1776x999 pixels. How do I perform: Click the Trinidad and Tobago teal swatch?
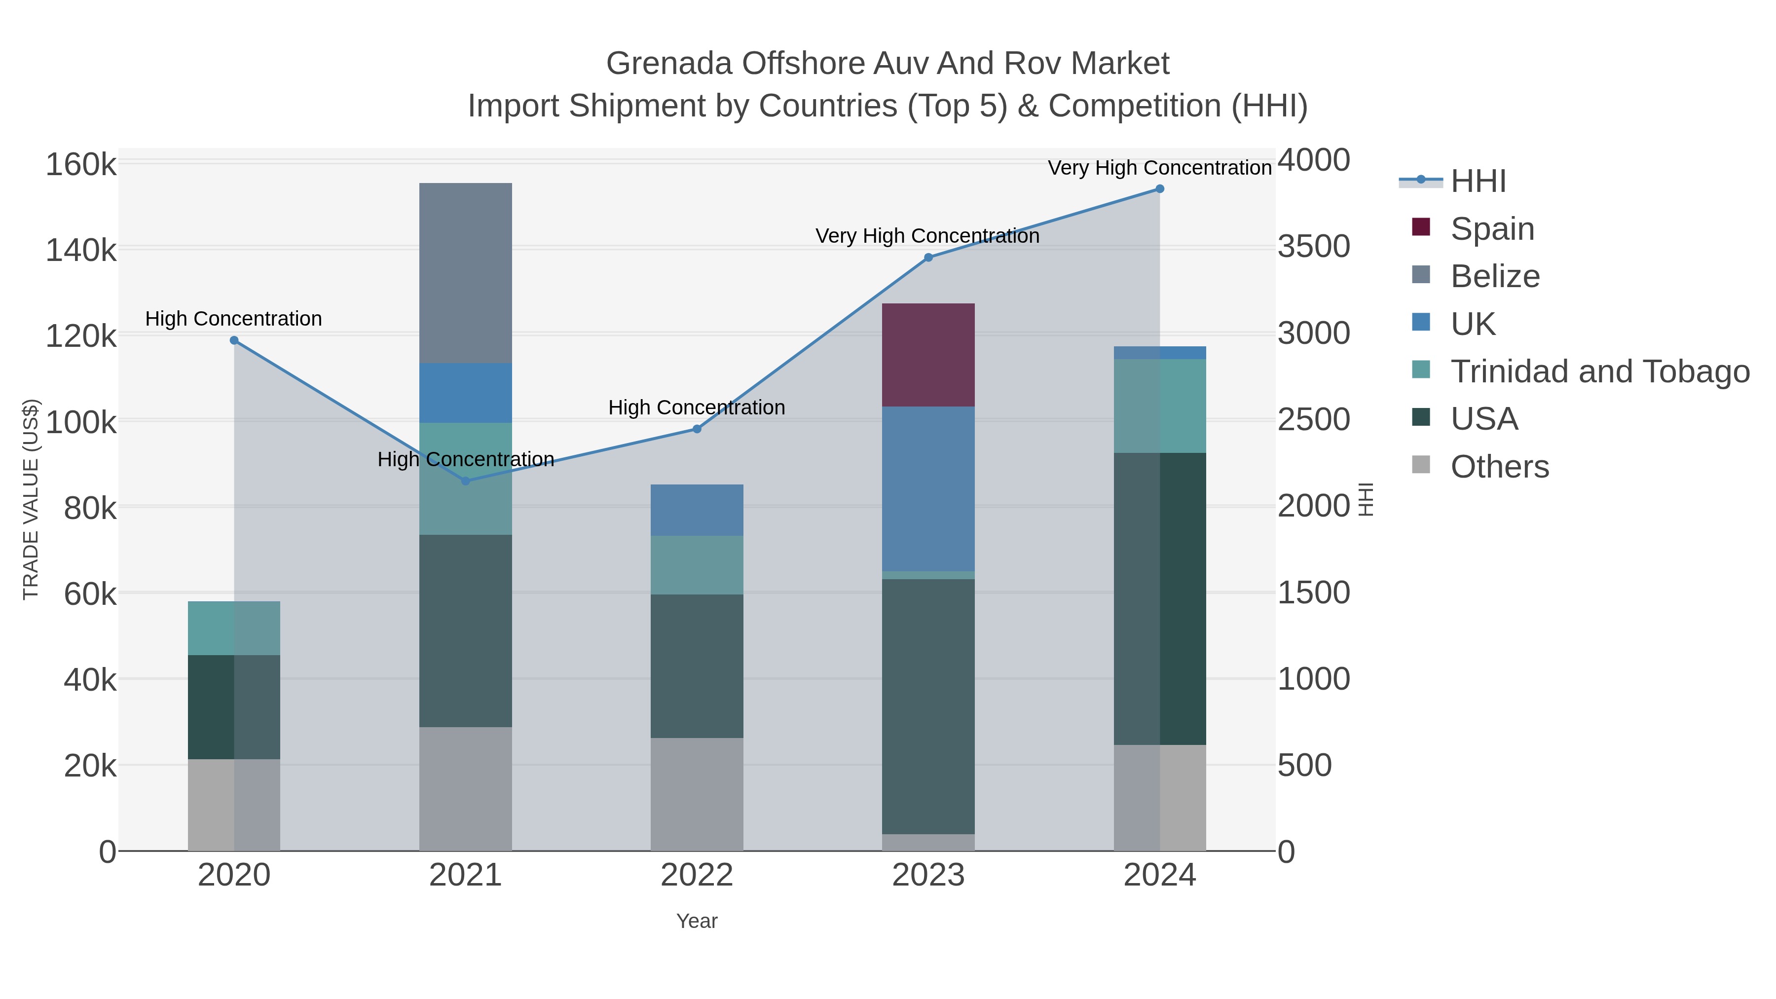click(x=1421, y=370)
